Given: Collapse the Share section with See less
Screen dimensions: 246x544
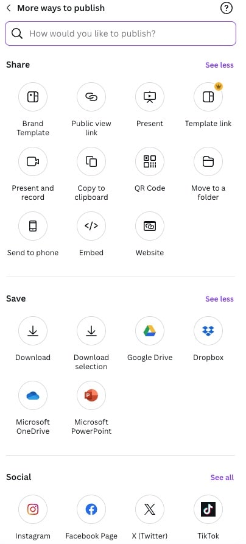Looking at the screenshot, I should [x=219, y=65].
